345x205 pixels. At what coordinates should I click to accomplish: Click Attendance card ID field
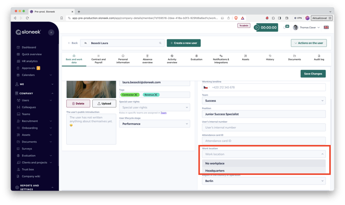click(x=264, y=141)
